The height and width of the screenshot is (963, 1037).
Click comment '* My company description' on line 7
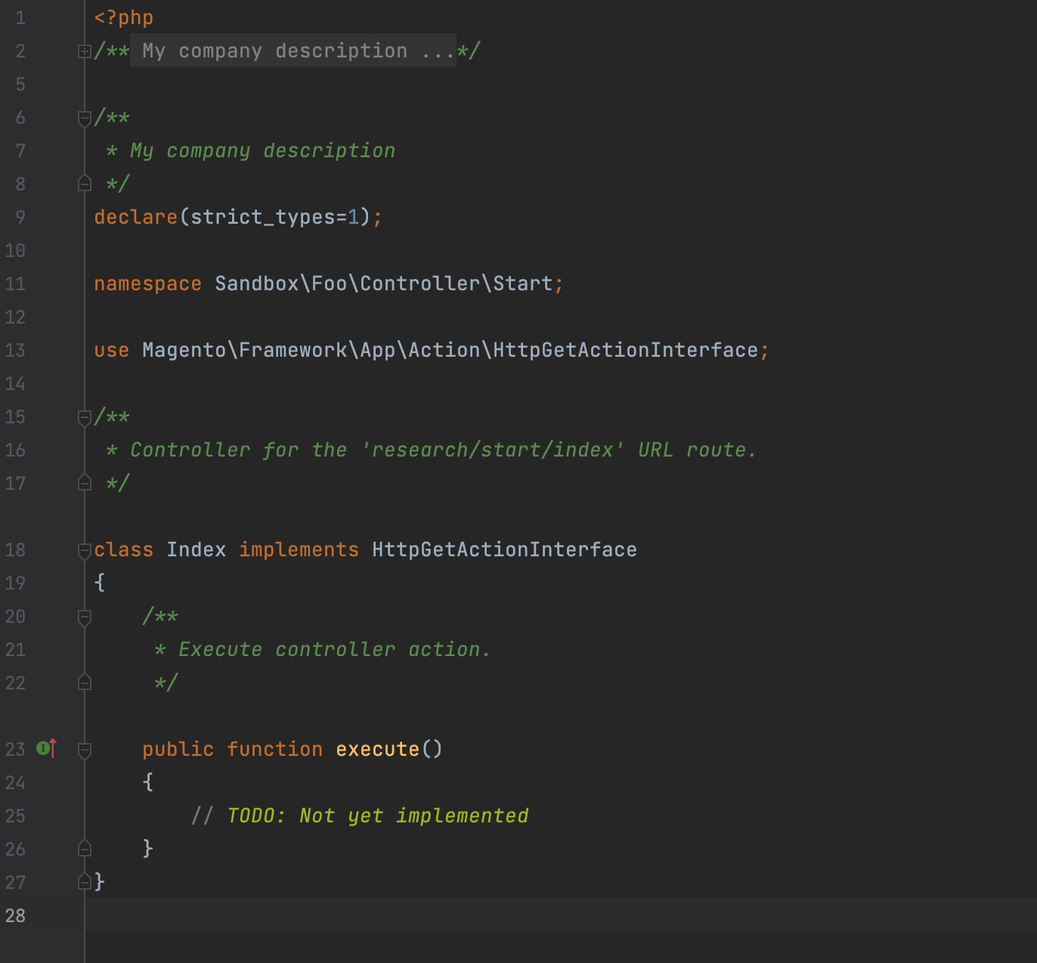pos(251,150)
